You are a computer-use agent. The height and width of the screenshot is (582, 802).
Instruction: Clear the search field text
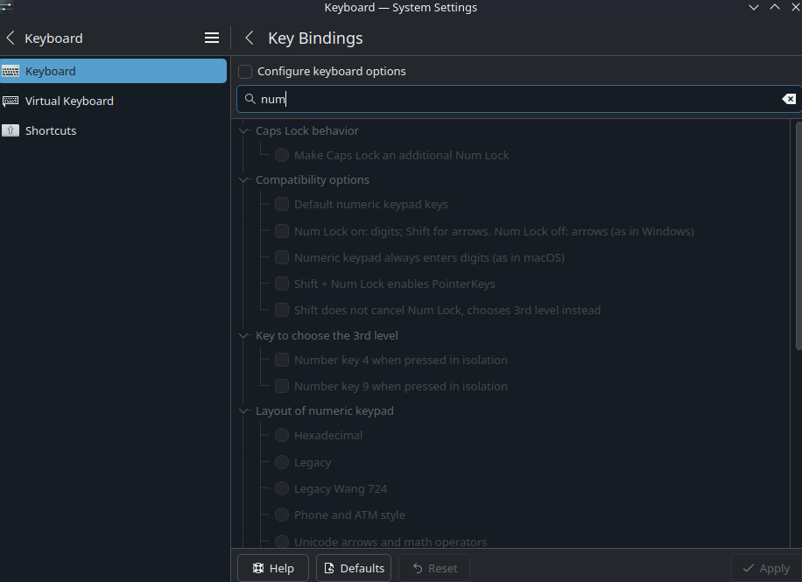tap(789, 99)
